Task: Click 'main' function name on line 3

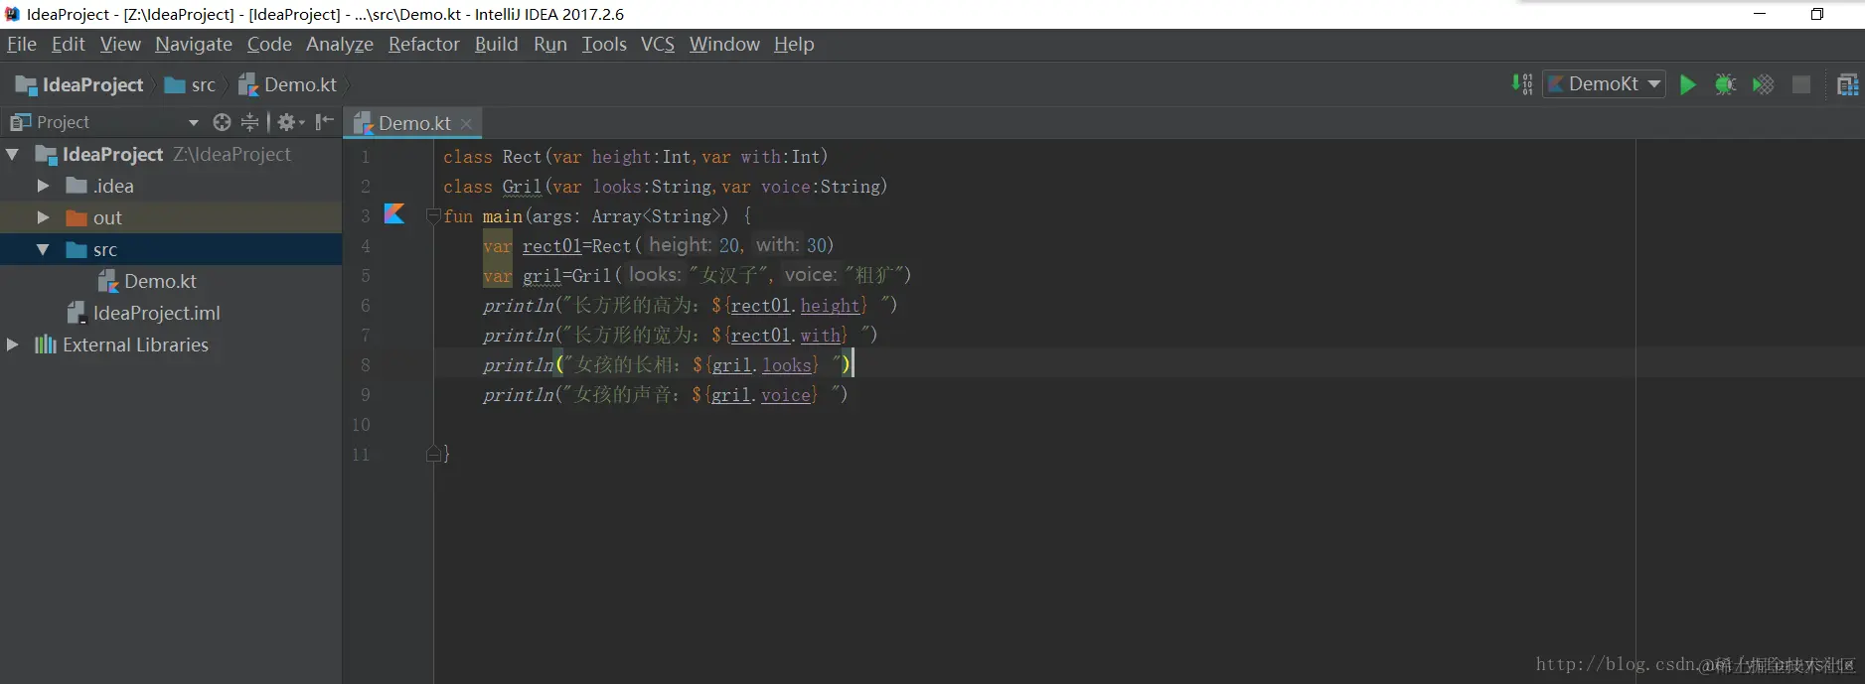Action: click(502, 216)
